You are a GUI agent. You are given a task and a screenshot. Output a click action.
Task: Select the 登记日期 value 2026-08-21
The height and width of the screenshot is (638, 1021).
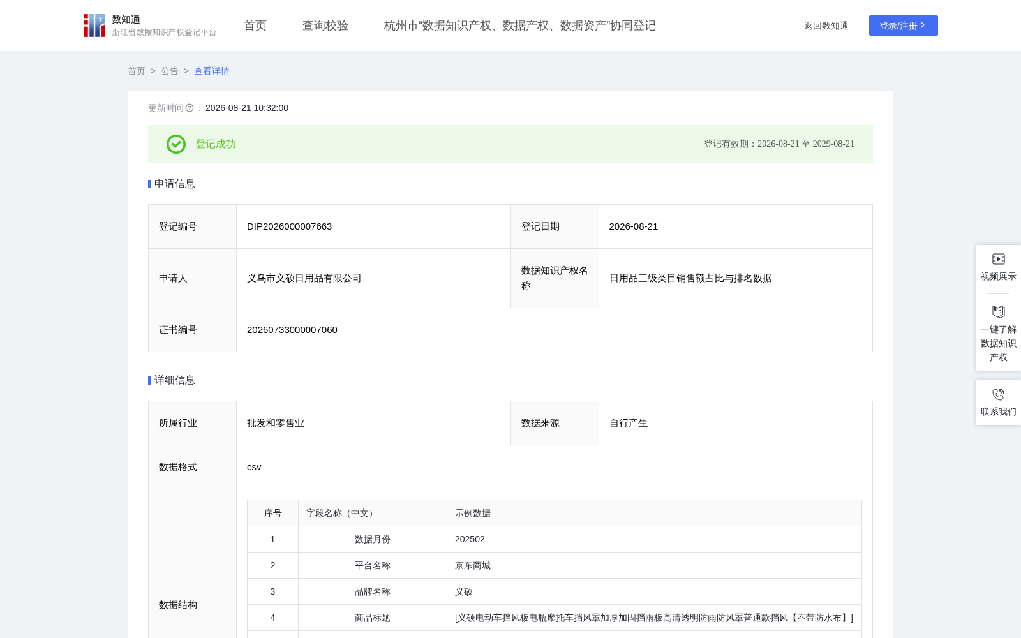click(634, 226)
